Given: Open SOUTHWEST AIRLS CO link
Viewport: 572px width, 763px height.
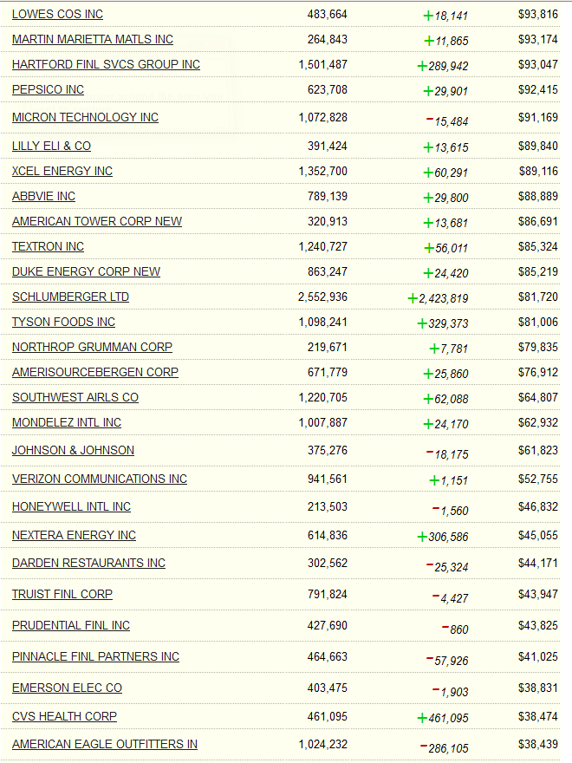Looking at the screenshot, I should (75, 398).
